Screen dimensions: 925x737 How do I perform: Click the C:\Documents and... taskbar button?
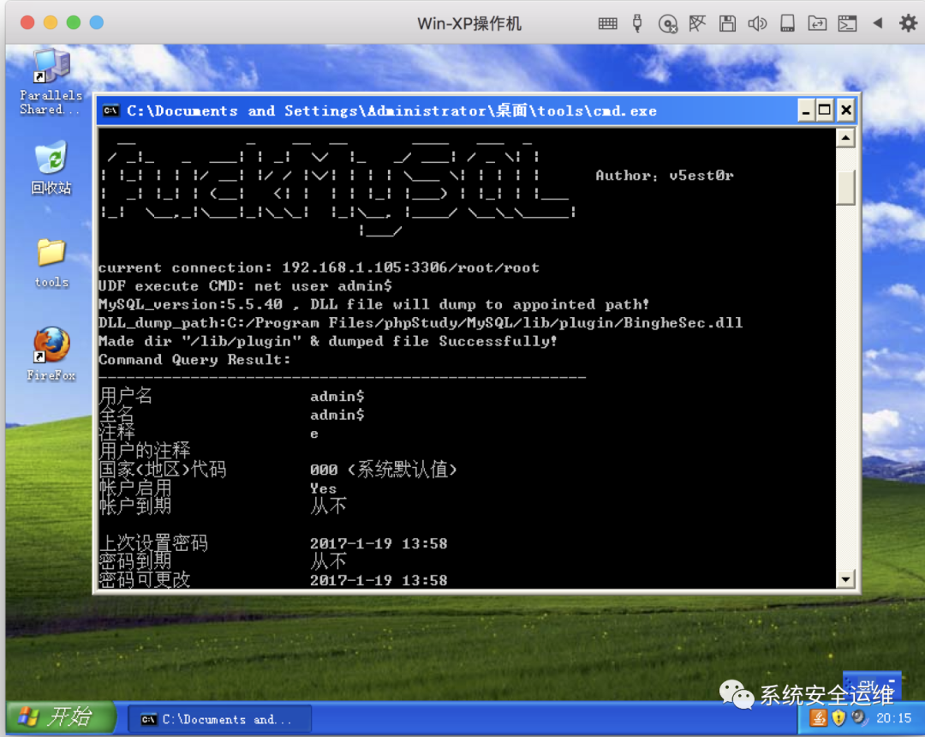219,719
